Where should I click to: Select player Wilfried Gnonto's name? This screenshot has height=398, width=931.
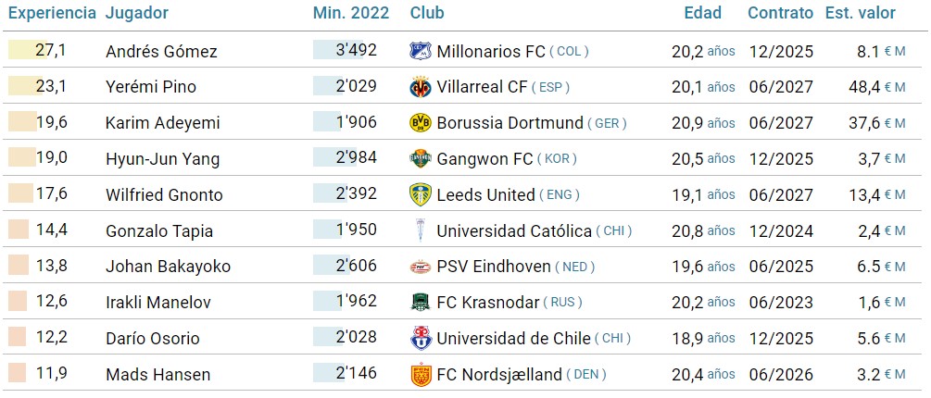[164, 195]
